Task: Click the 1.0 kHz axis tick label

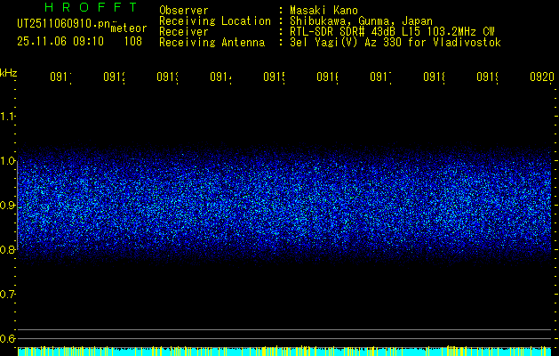Action: coord(8,161)
